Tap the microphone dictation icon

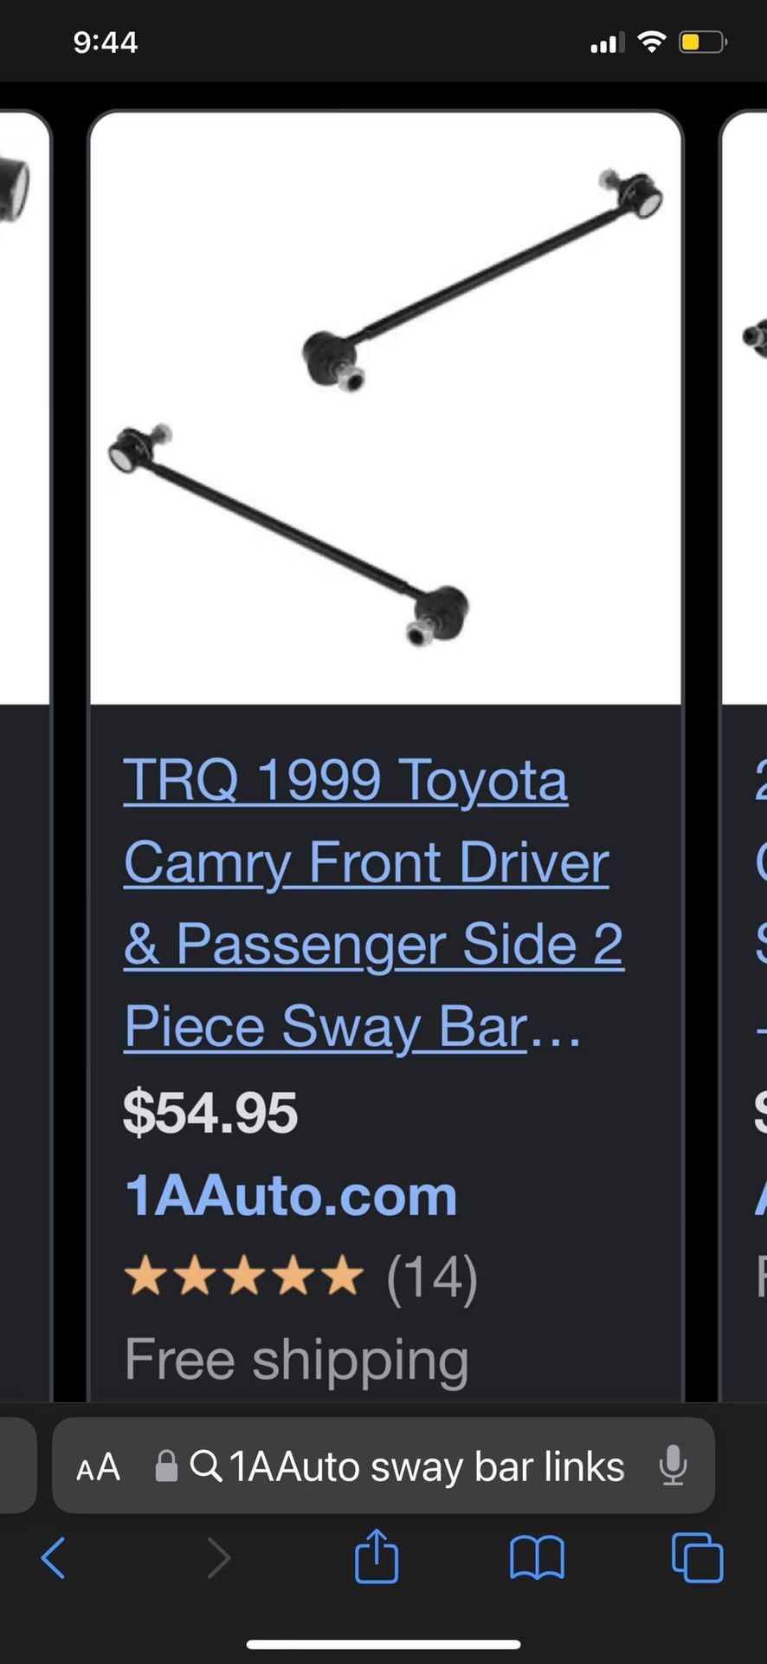pyautogui.click(x=673, y=1466)
